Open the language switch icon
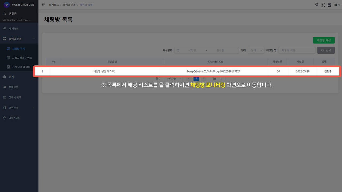 coord(329,5)
